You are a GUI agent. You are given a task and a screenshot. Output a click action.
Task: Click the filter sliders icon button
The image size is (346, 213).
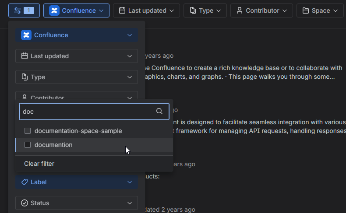tap(18, 10)
